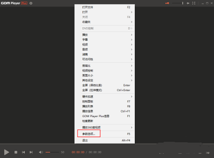Select 播放信息 (Ctrl+F1) menu item
The height and width of the screenshot is (158, 214).
104,111
